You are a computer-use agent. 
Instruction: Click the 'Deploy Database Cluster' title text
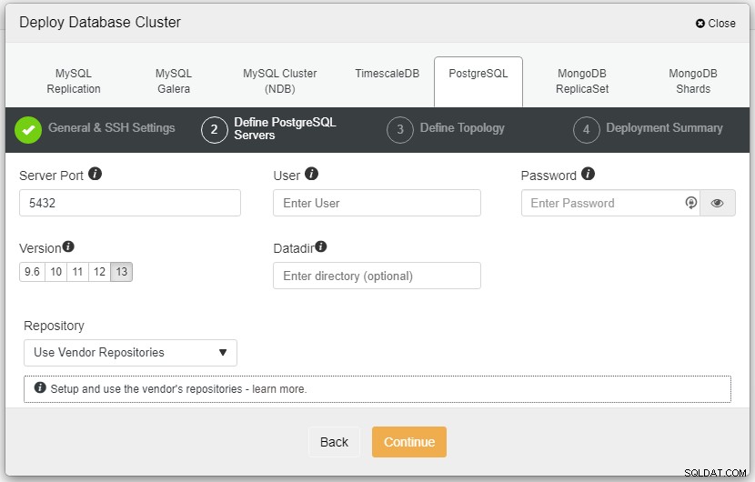(100, 22)
